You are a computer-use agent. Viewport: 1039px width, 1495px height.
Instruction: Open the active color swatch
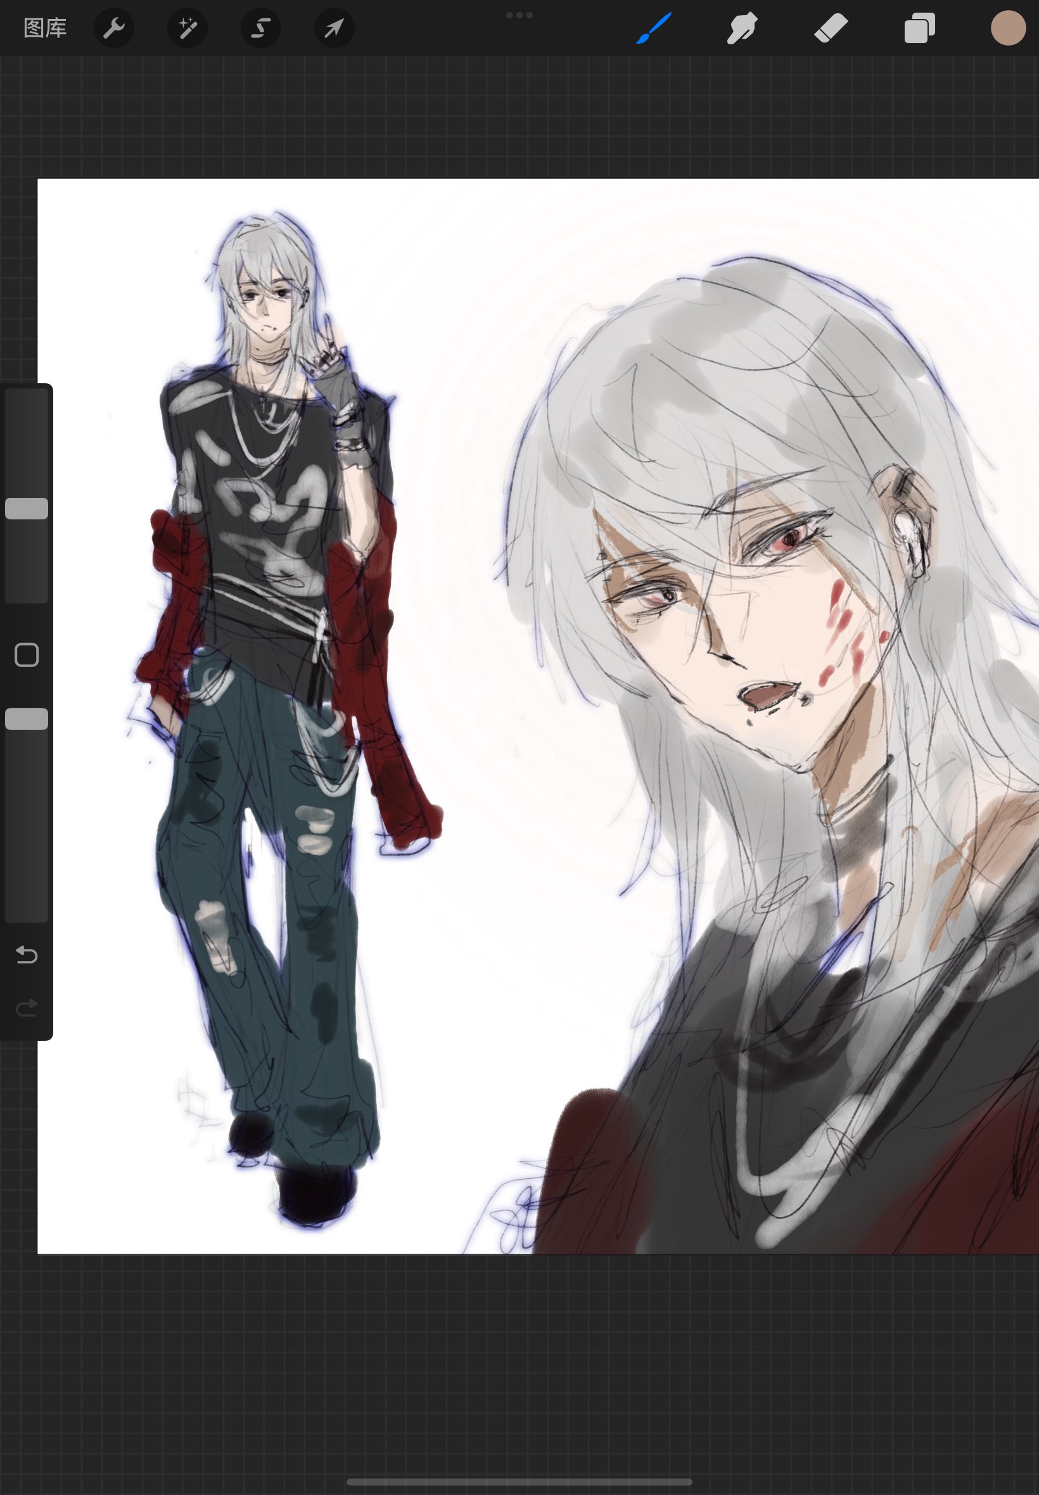coord(1007,28)
